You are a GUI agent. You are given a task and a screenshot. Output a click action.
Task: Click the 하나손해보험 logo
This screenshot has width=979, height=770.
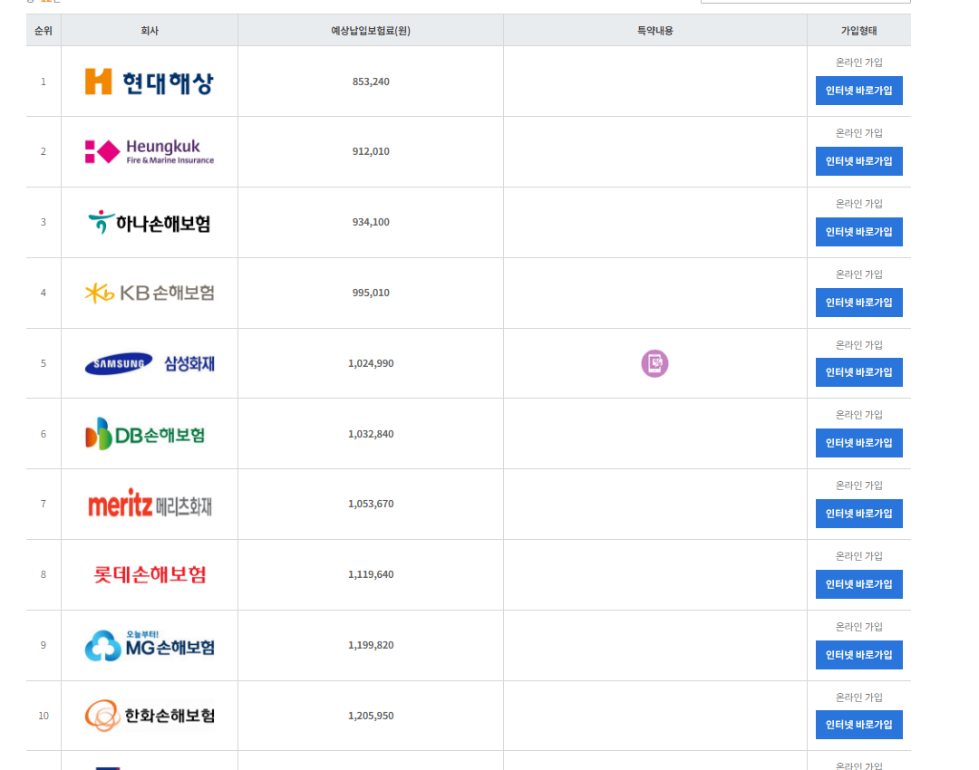[x=150, y=222]
